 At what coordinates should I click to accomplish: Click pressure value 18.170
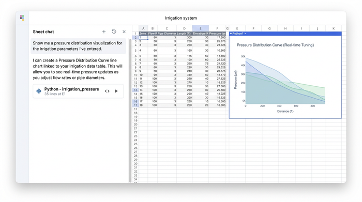click(x=217, y=75)
